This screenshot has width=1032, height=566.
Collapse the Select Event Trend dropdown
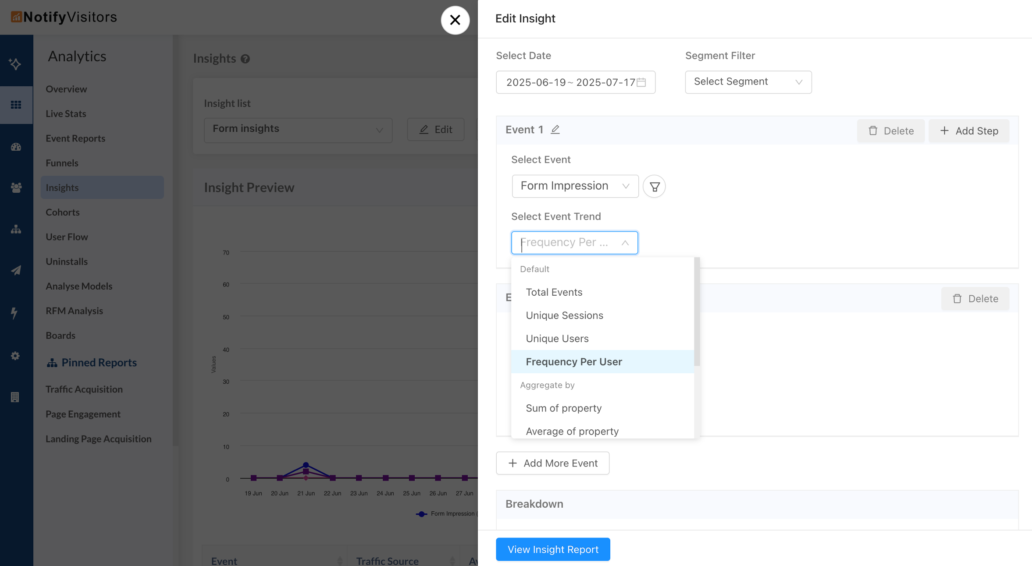625,243
